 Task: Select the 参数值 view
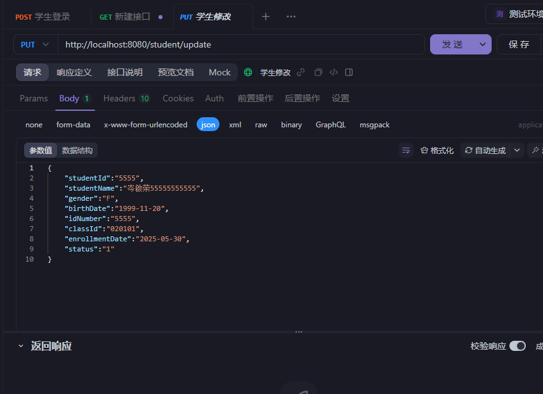pyautogui.click(x=41, y=151)
